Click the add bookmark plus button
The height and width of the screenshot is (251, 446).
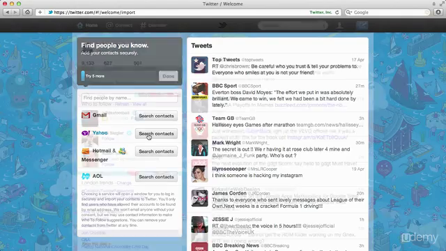[40, 13]
